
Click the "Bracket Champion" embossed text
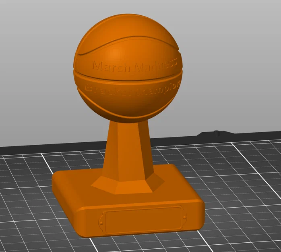[132, 88]
